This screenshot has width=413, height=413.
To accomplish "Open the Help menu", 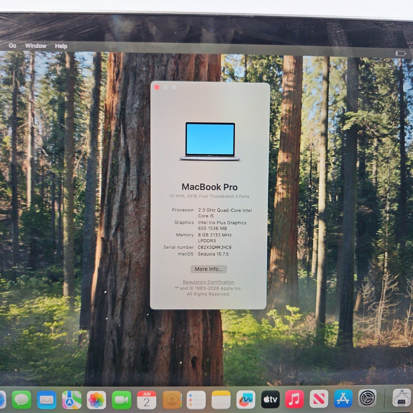I will pos(61,46).
